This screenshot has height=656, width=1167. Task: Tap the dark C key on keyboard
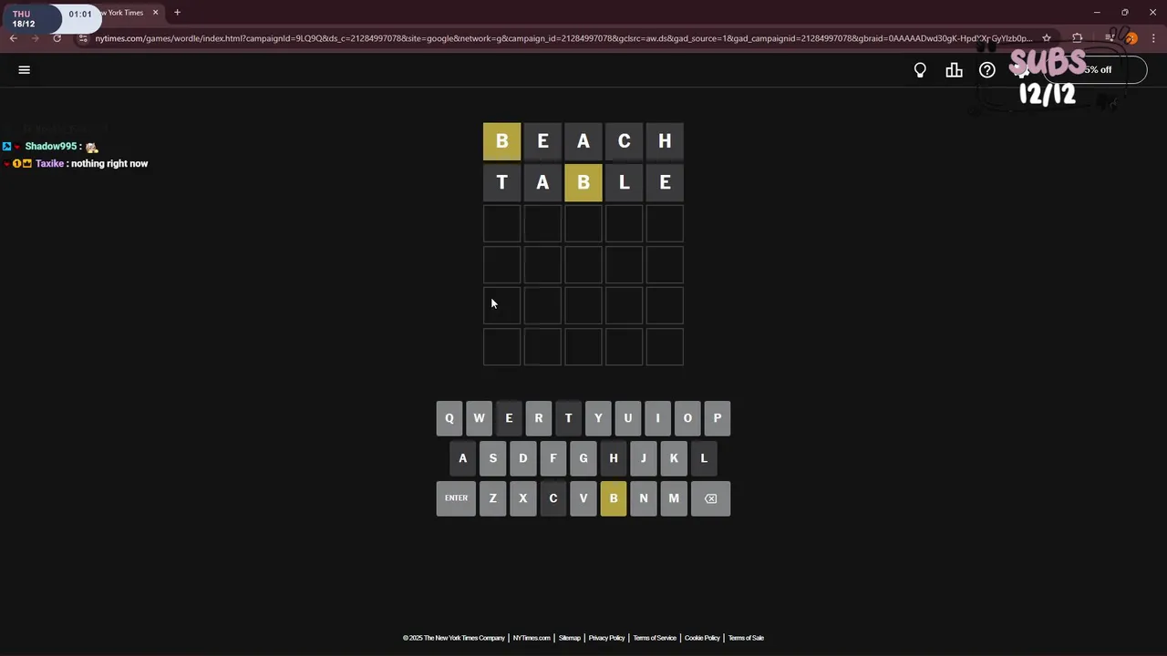[553, 498]
